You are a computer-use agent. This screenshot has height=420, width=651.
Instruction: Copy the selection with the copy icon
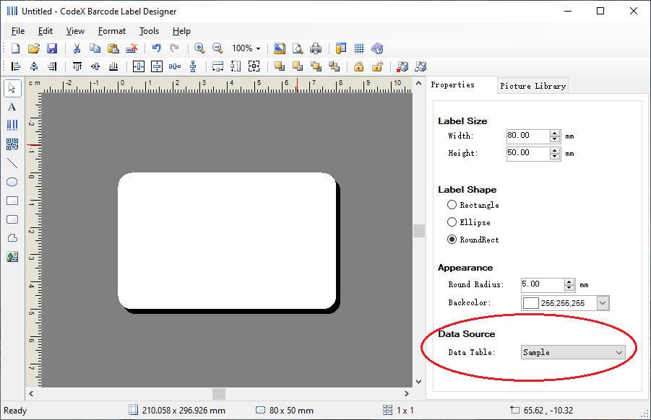95,48
